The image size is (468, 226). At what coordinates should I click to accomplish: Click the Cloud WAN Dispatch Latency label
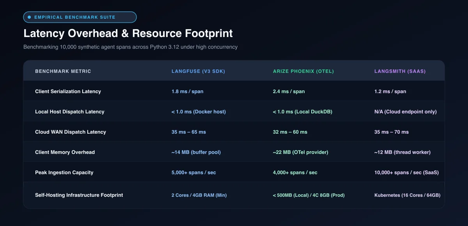[x=71, y=132]
